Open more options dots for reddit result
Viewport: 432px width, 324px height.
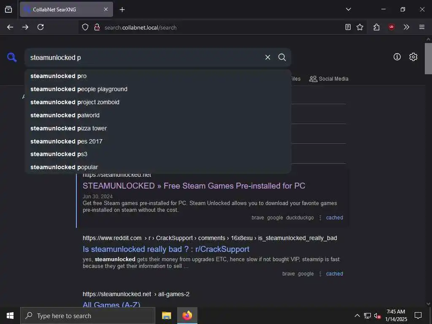[320, 273]
